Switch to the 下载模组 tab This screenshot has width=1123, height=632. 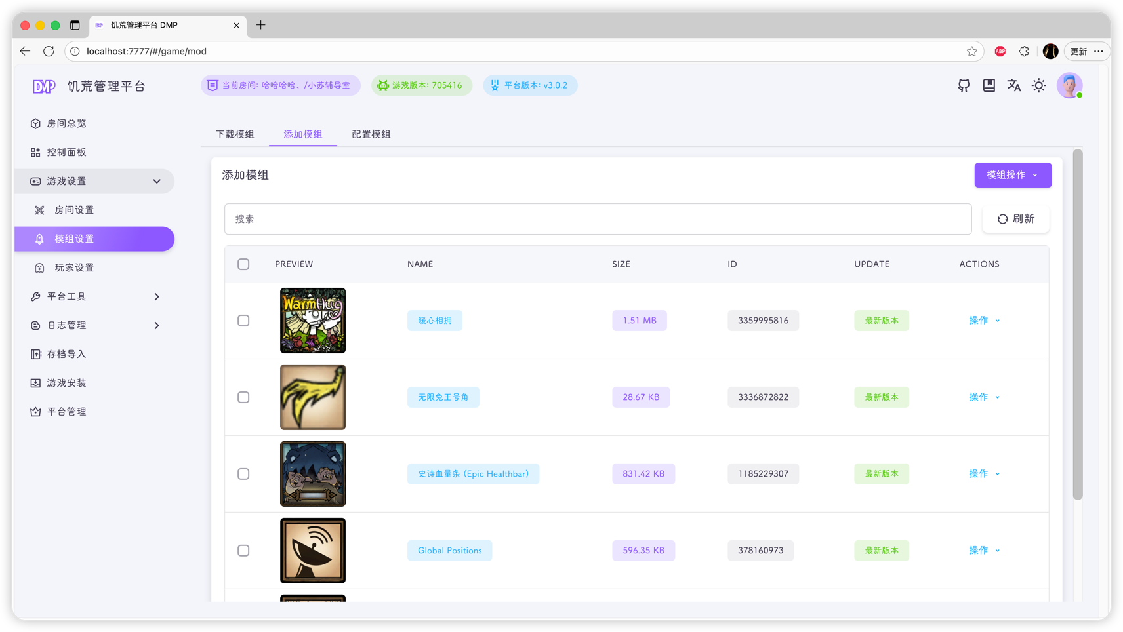coord(235,134)
